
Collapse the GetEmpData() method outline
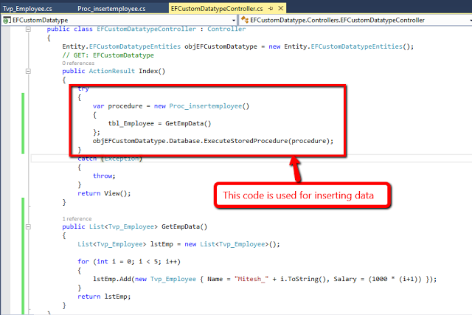click(28, 226)
